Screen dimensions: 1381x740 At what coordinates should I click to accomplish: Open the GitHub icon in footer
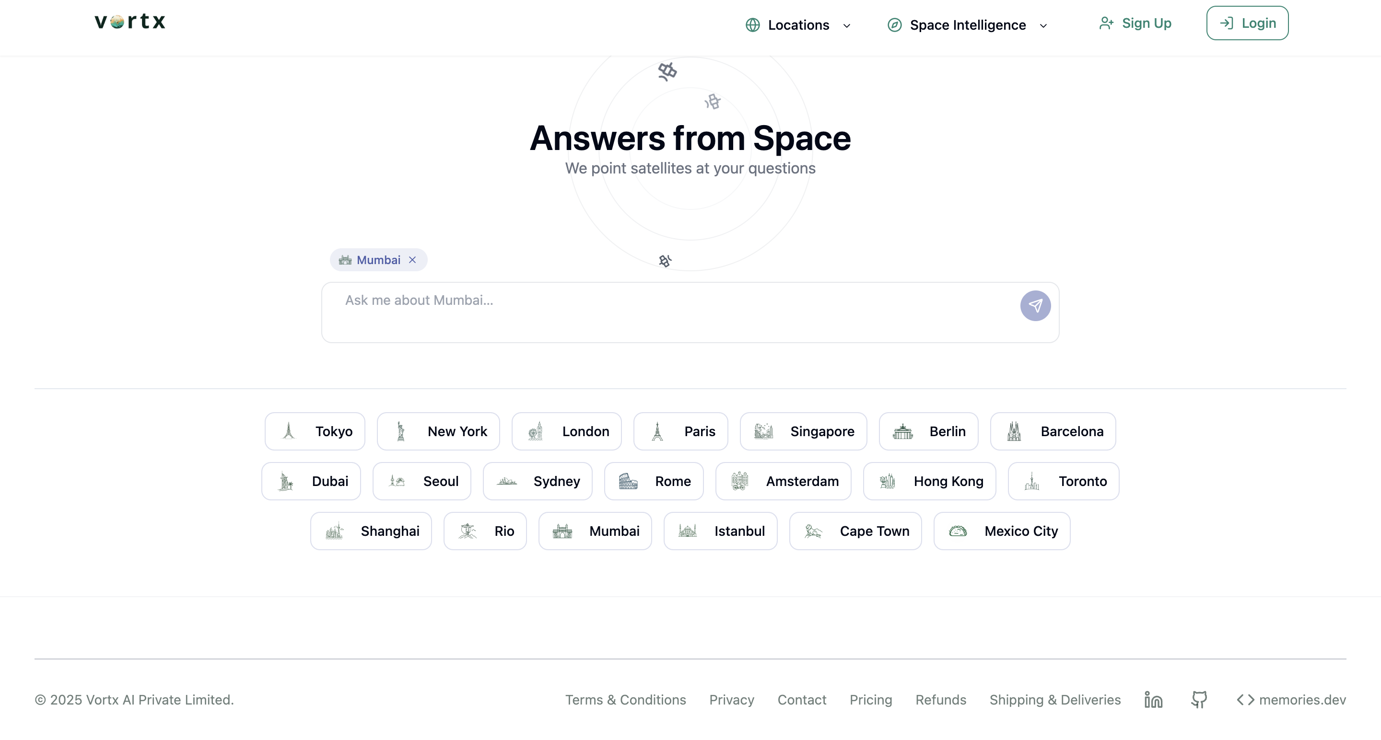[x=1199, y=700]
